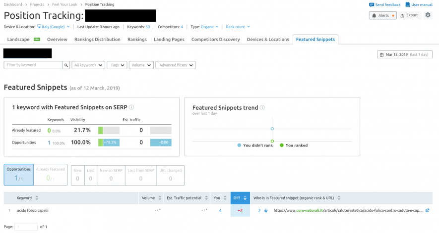Viewport: 439px width, 233px height.
Task: Click info icon beside Featured Snippets on SERP
Action: (x=131, y=107)
